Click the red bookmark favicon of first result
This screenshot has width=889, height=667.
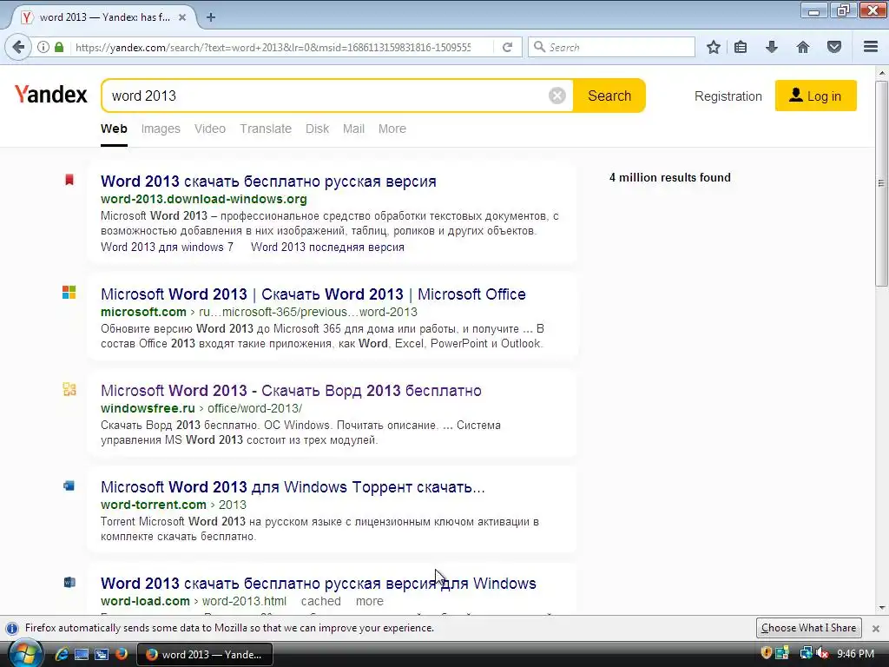(x=69, y=180)
